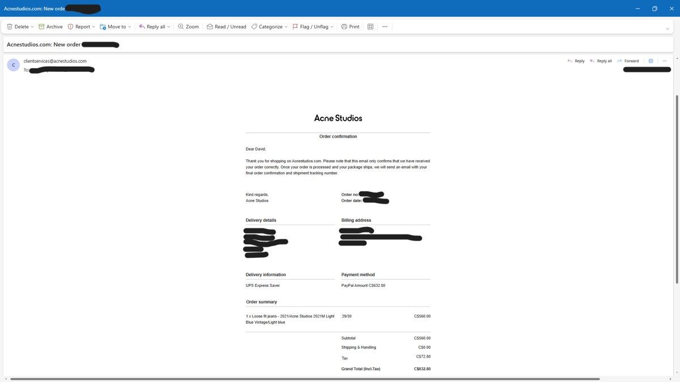The image size is (680, 382).
Task: Click the horizontal scrollbar at the bottom
Action: (x=305, y=379)
